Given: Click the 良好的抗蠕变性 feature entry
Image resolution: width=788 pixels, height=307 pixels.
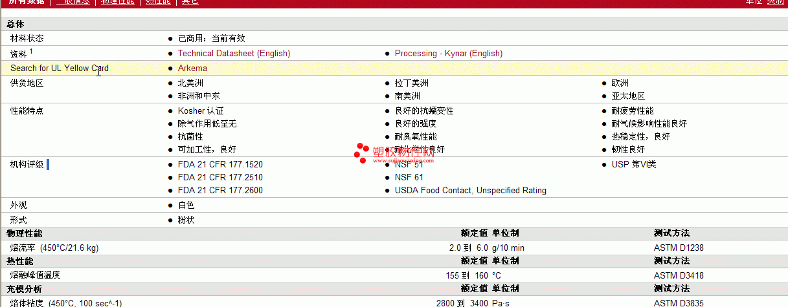Looking at the screenshot, I should pos(424,111).
